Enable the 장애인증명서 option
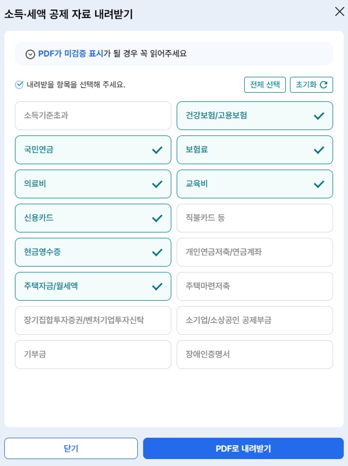The image size is (348, 466). [255, 355]
